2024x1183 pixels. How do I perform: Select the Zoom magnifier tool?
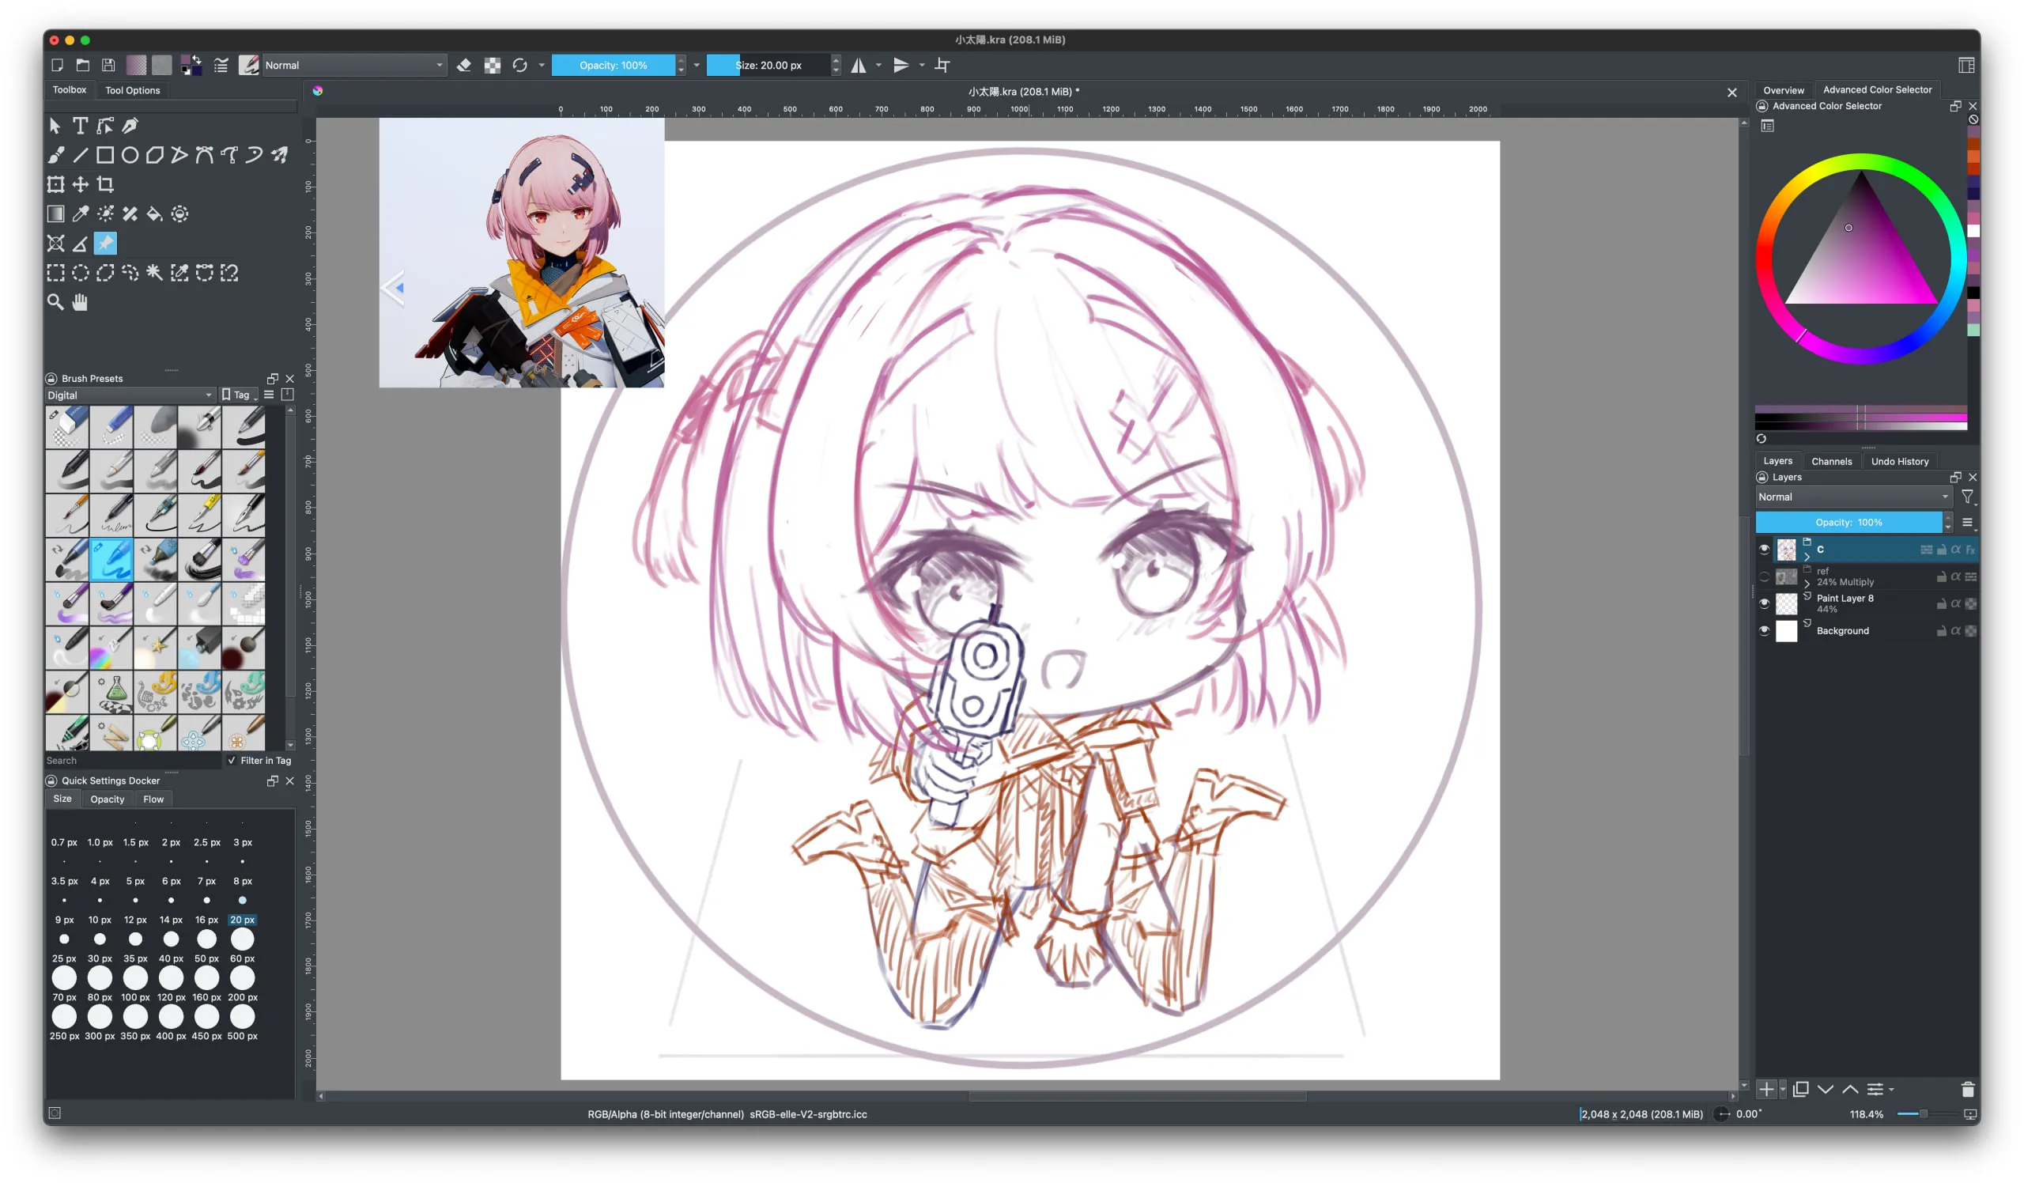(55, 302)
